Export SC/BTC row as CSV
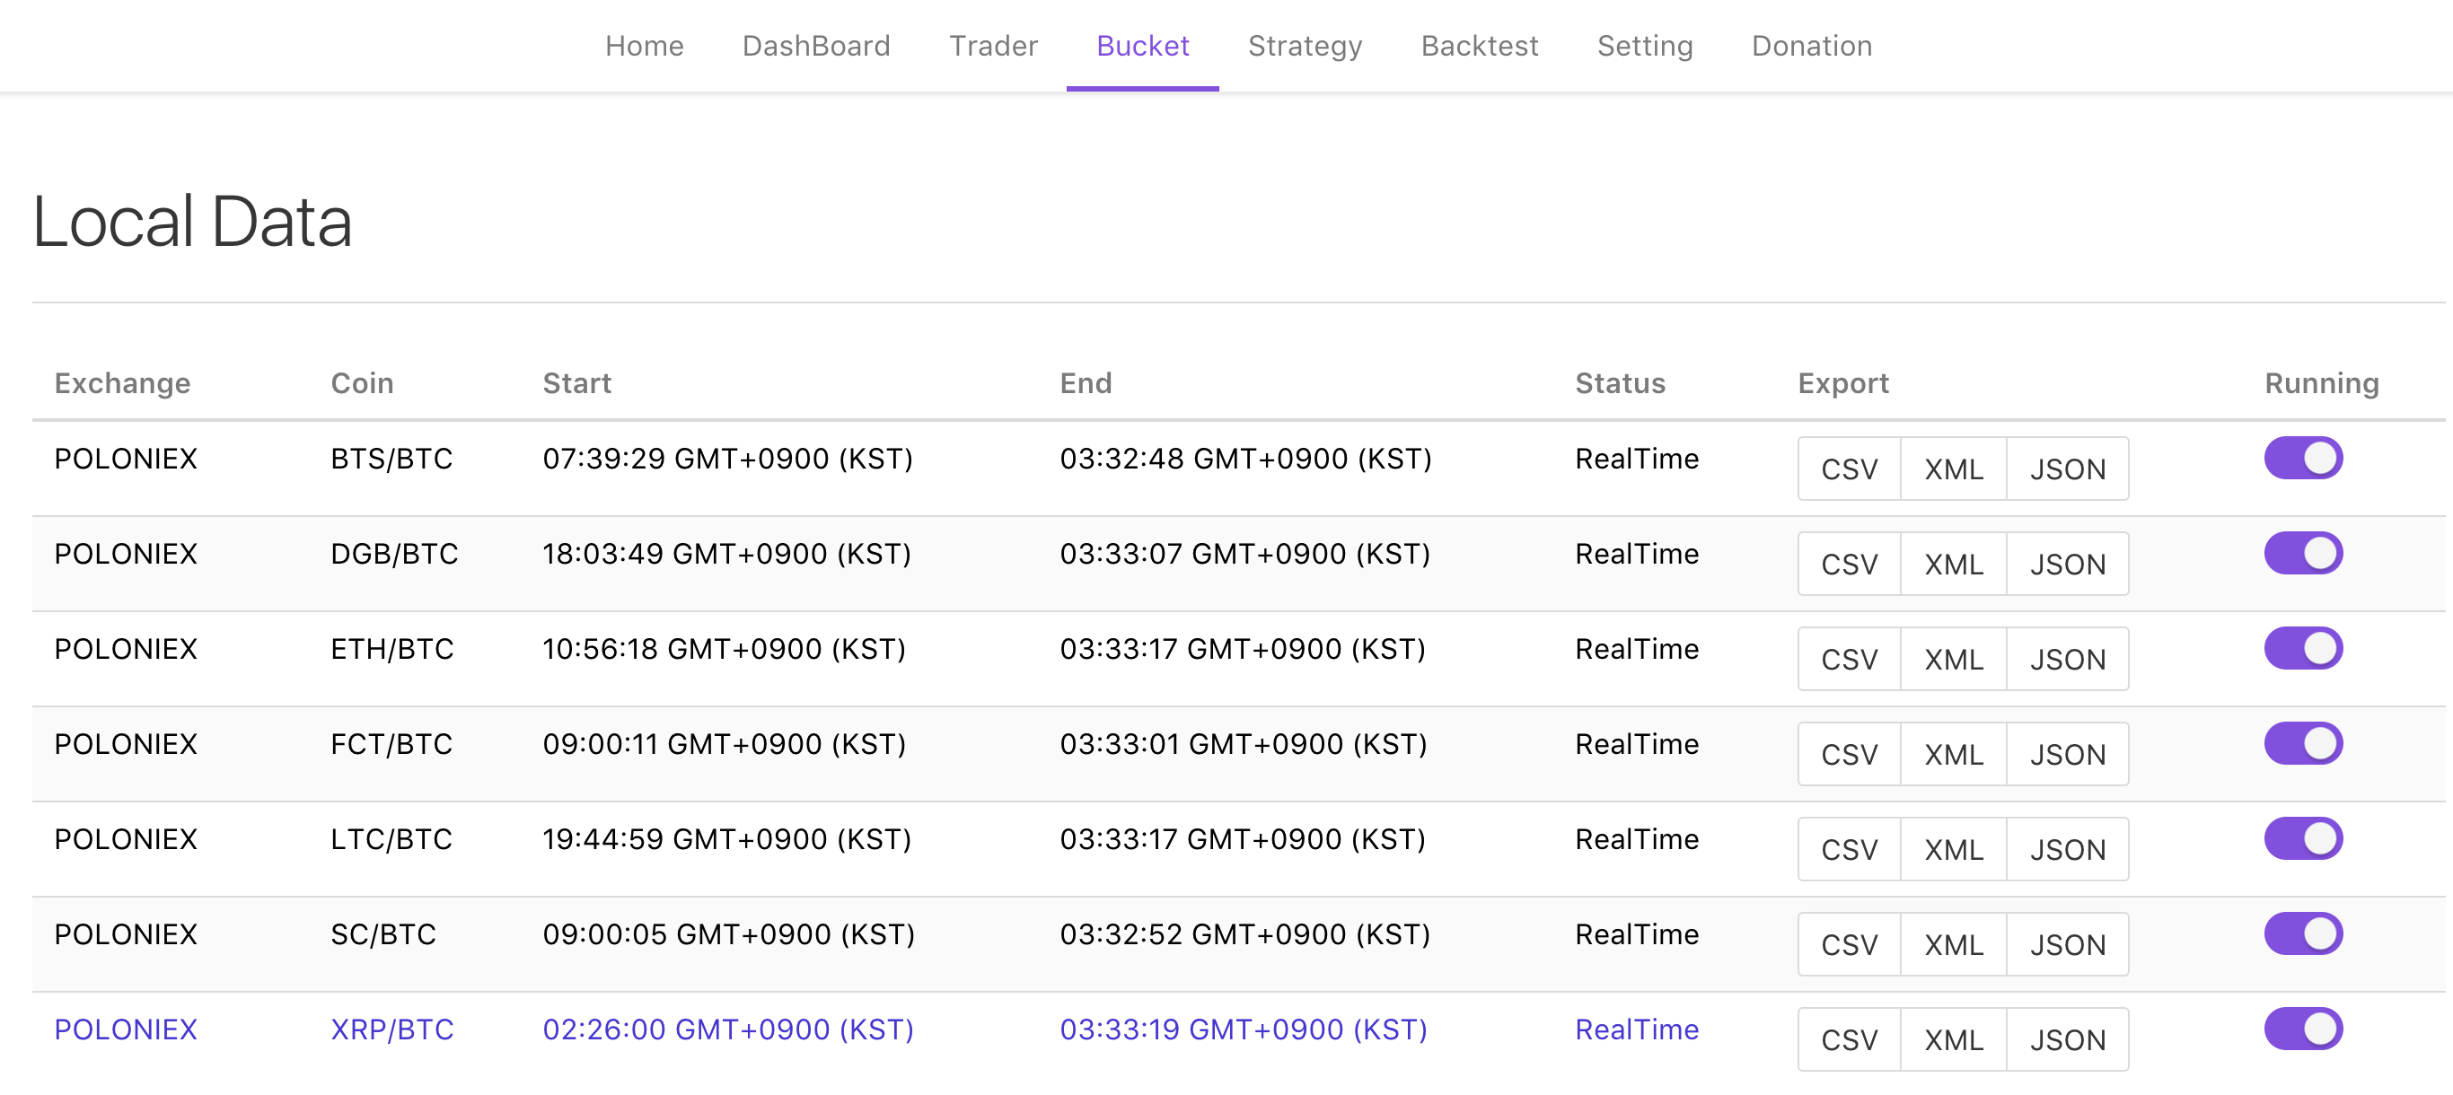2453x1095 pixels. (x=1850, y=944)
